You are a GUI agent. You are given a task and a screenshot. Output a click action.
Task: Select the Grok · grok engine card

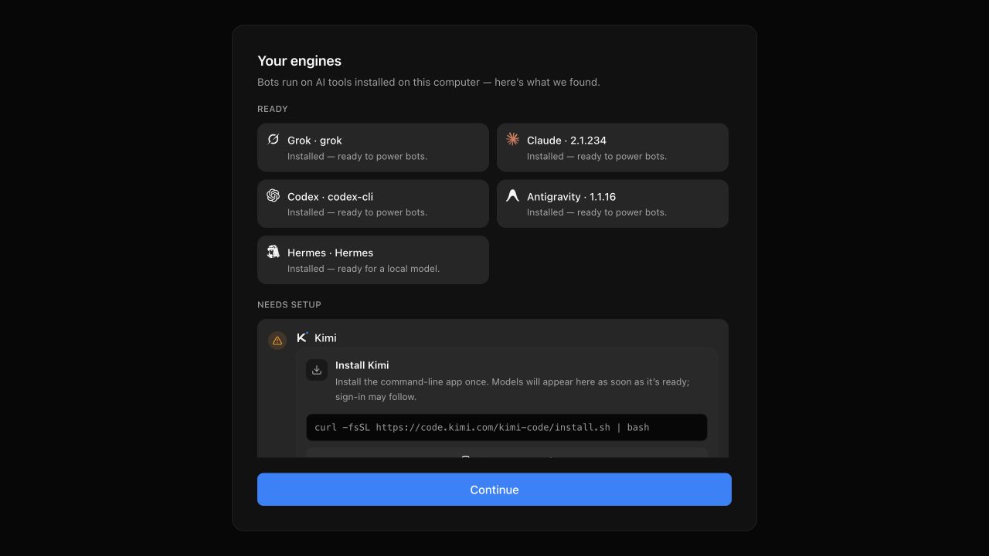point(373,147)
